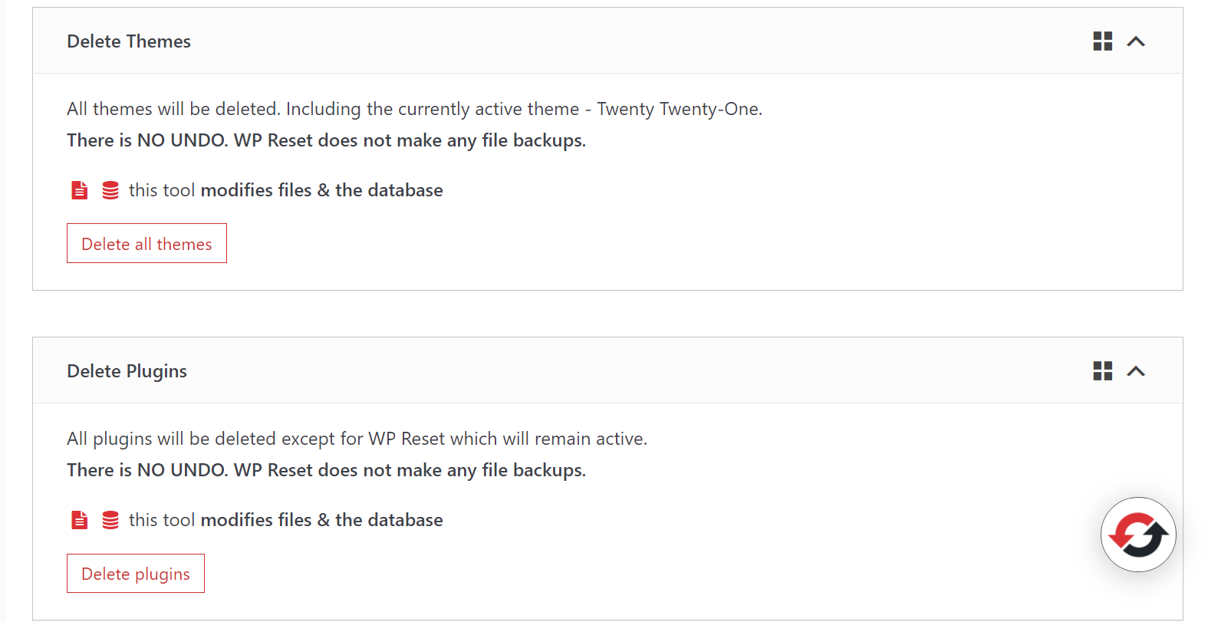The width and height of the screenshot is (1208, 622).
Task: Click the Delete Plugins card title
Action: 127,371
